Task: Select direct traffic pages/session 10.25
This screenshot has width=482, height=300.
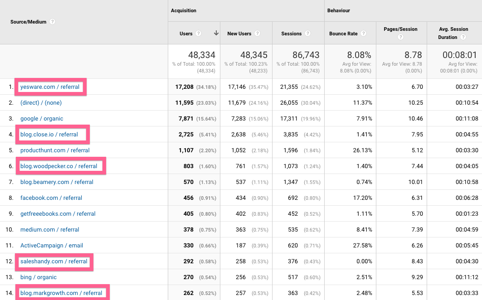Action: coord(416,103)
